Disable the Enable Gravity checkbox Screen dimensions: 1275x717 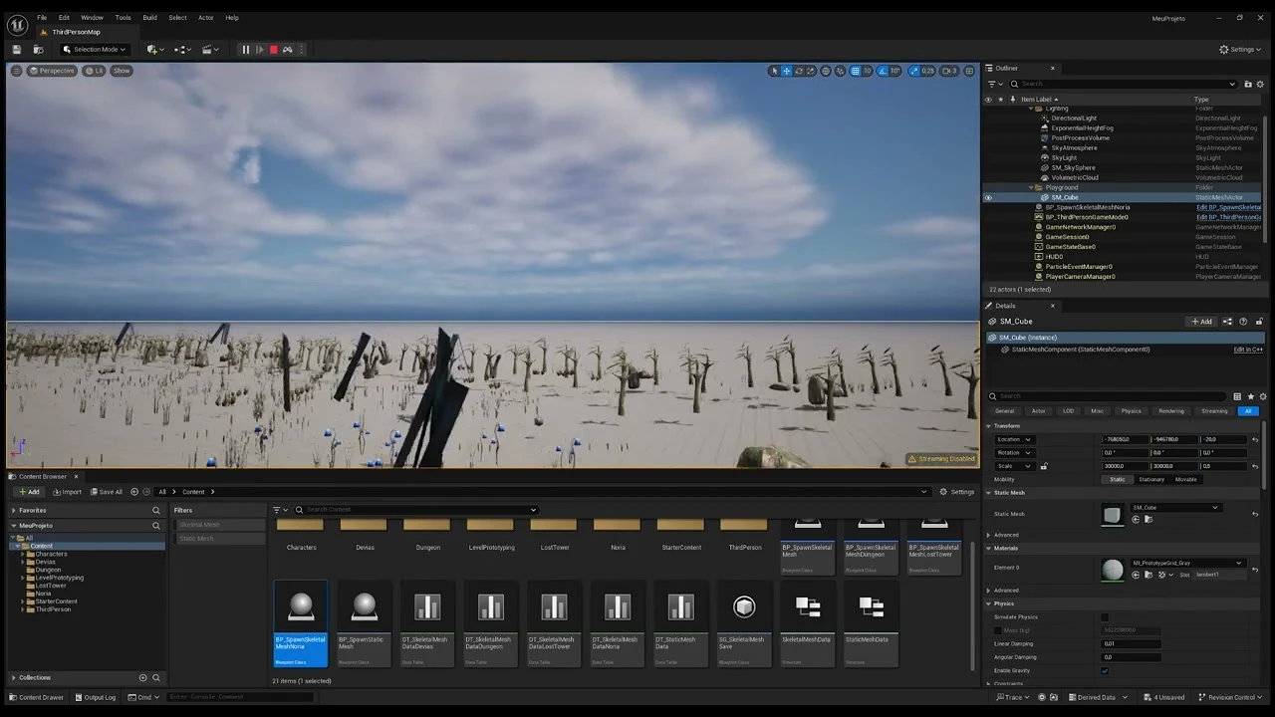pos(1104,670)
